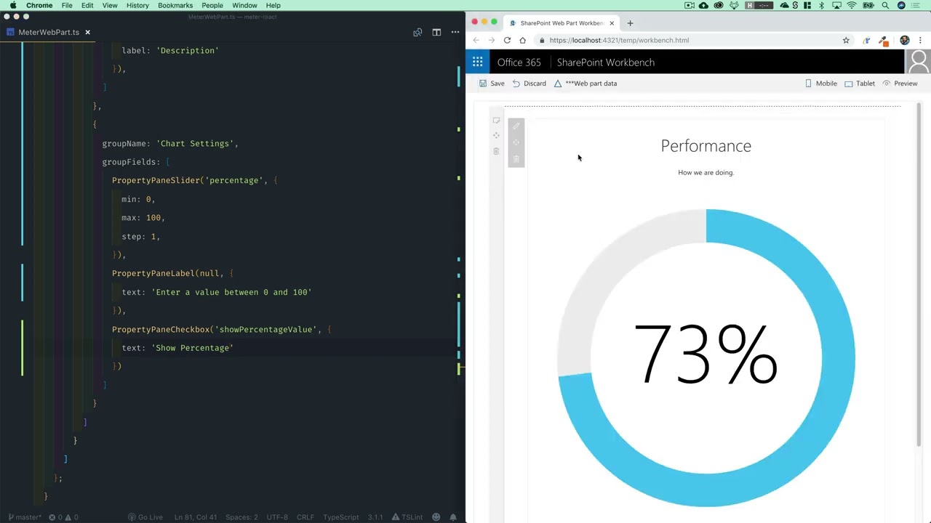Change language mode via TypeScript item
Image resolution: width=931 pixels, height=523 pixels.
(341, 517)
